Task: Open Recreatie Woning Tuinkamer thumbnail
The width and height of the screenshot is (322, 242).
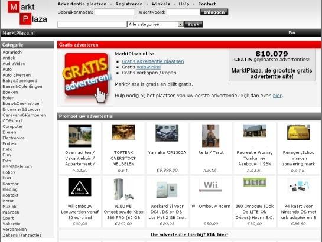Action: [255, 130]
